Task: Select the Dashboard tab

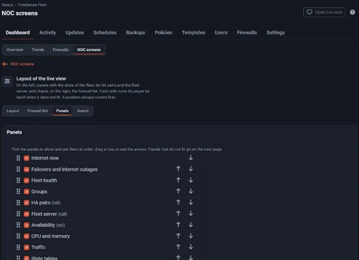Action: (x=18, y=33)
